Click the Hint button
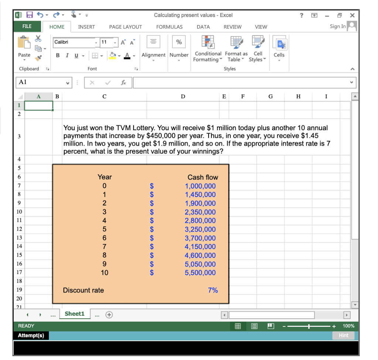The height and width of the screenshot is (360, 378). 343,335
